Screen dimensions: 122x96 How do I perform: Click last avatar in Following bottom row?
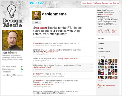pos(116,77)
